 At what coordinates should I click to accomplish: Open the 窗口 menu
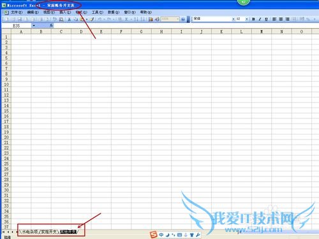[130, 12]
